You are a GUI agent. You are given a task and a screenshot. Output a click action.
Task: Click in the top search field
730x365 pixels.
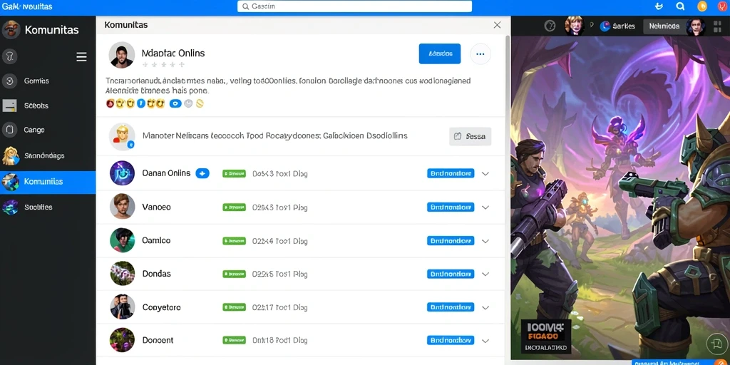354,6
